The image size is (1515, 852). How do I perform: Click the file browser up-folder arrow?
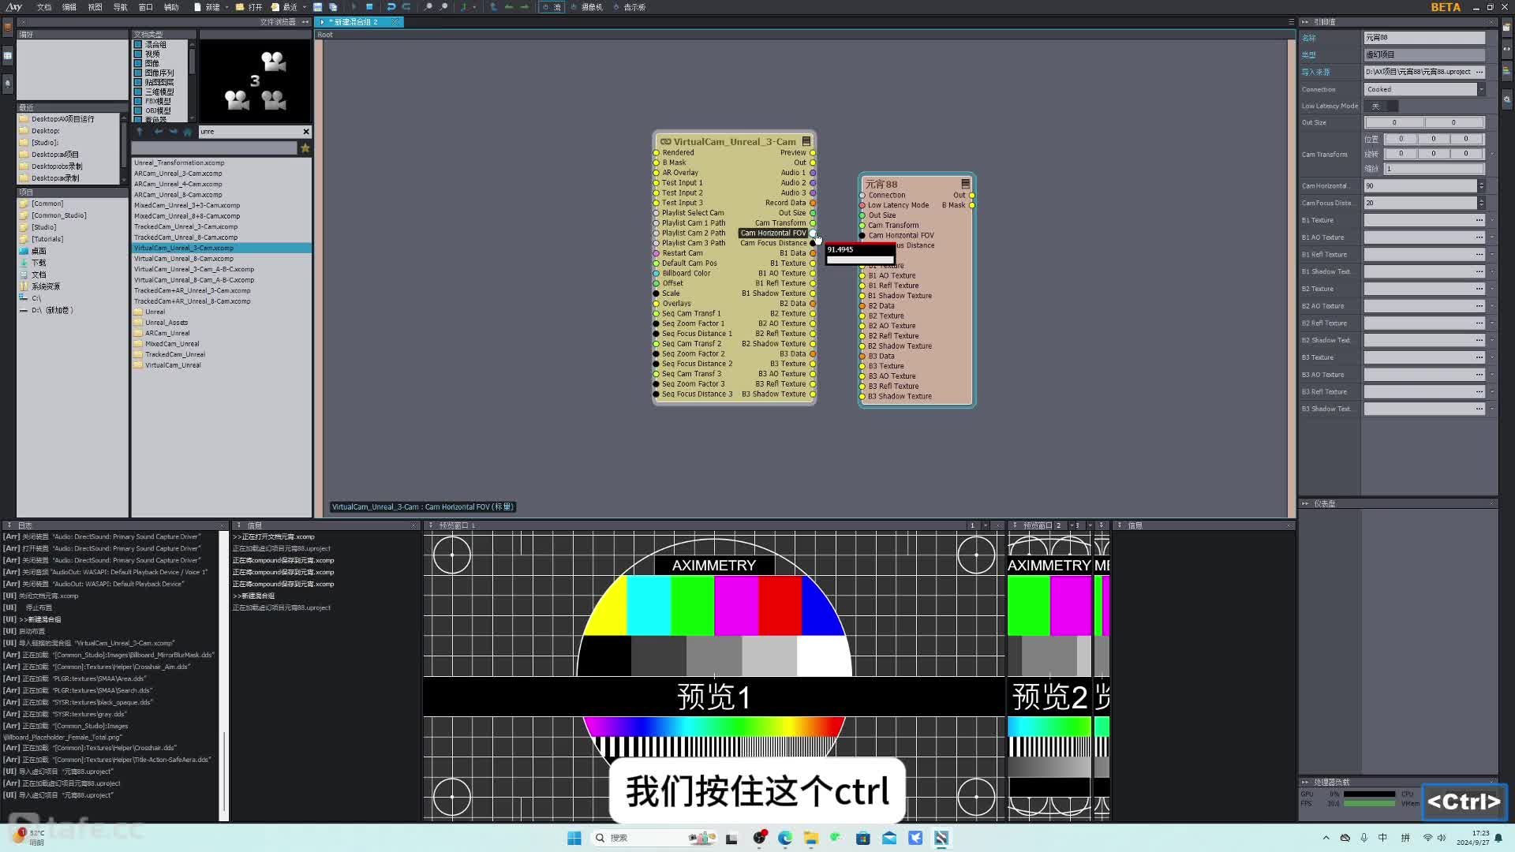(x=140, y=132)
